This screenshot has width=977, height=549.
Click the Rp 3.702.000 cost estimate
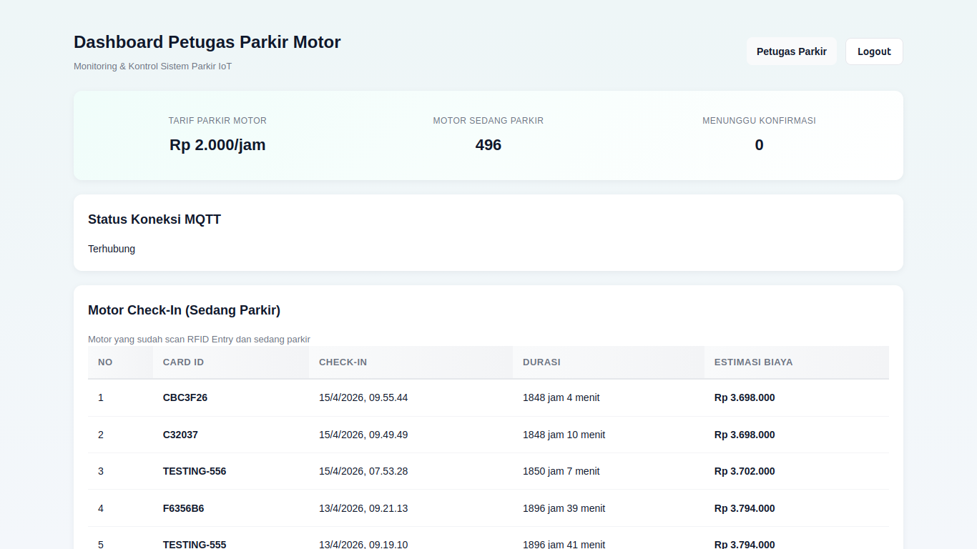(745, 471)
